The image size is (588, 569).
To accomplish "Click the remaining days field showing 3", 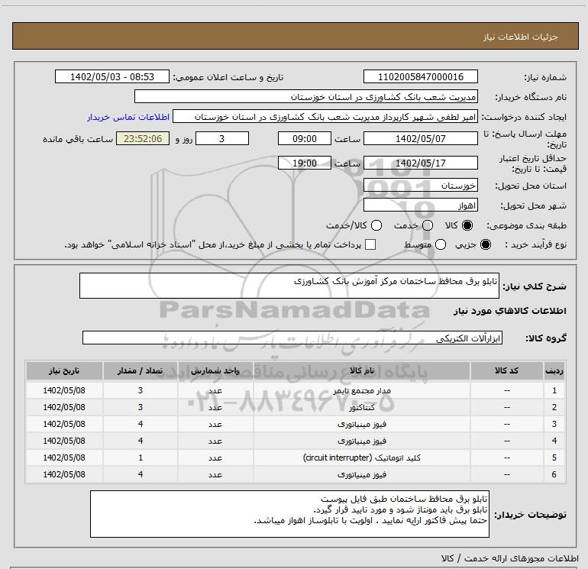I will tap(222, 138).
